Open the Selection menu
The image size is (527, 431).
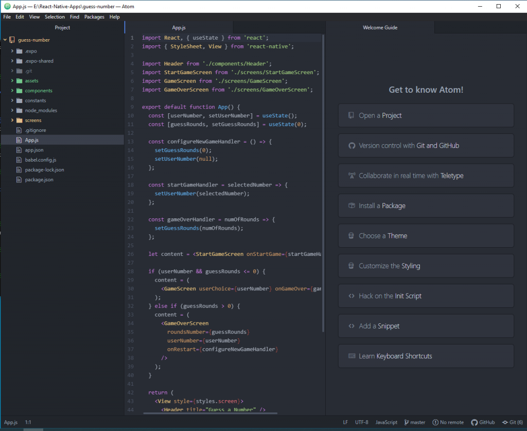coord(55,17)
